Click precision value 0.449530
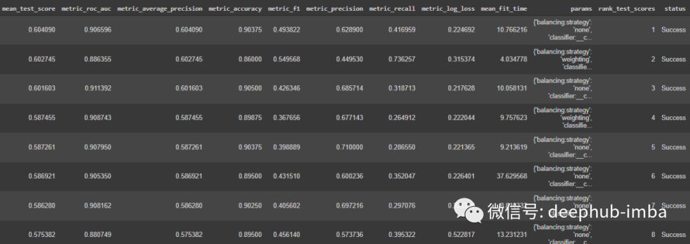Viewport: 690px width, 244px height. 350,59
